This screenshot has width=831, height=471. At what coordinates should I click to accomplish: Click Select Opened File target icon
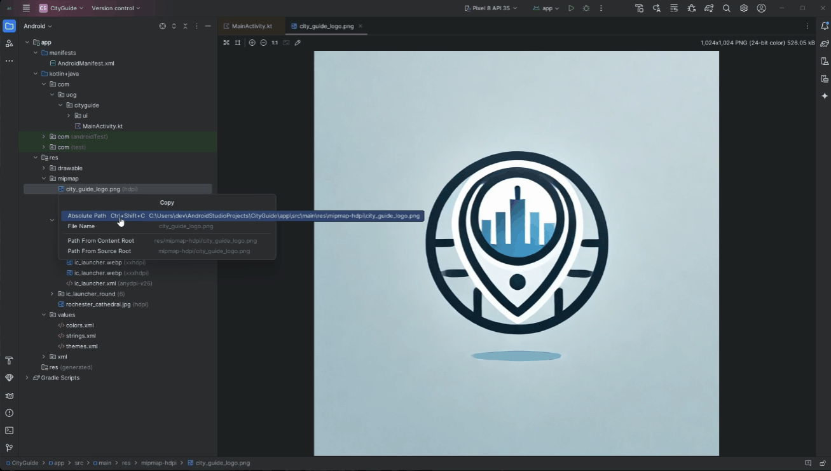162,26
